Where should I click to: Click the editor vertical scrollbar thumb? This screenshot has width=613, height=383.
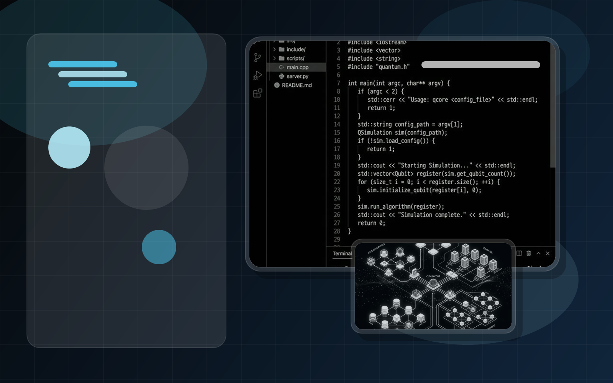(553, 104)
